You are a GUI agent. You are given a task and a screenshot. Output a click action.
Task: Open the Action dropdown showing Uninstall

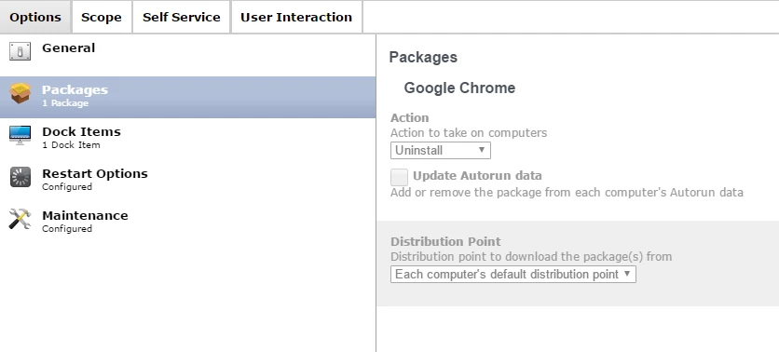(x=440, y=151)
